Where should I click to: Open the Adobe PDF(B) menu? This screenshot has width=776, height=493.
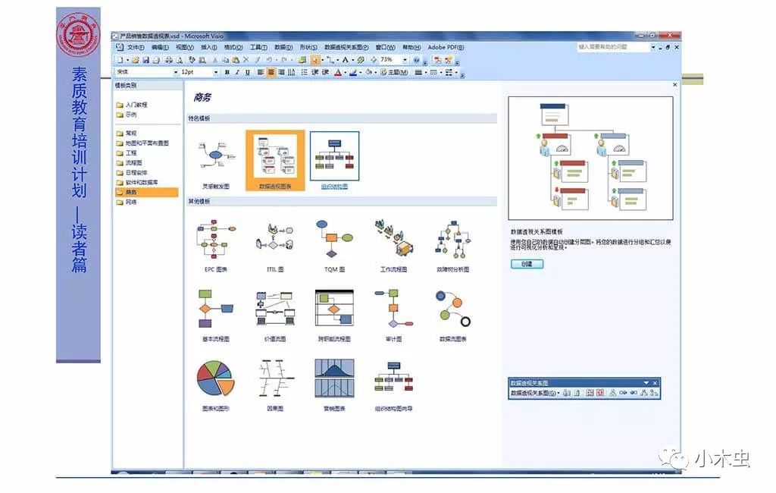click(x=446, y=47)
